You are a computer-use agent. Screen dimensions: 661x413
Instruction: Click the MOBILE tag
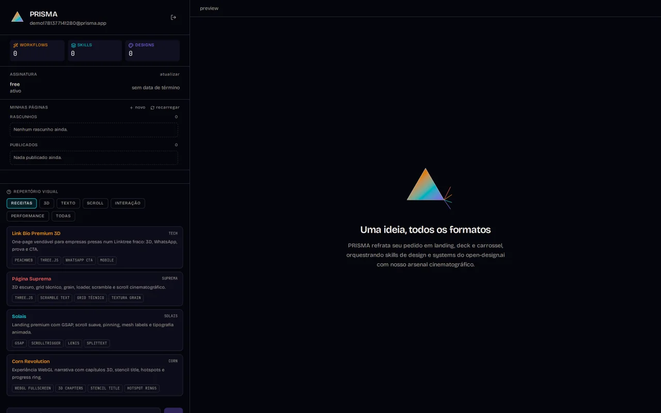tap(107, 261)
